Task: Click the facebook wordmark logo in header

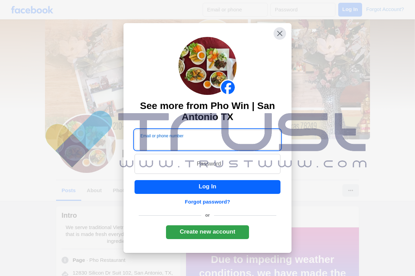Action: pos(32,10)
